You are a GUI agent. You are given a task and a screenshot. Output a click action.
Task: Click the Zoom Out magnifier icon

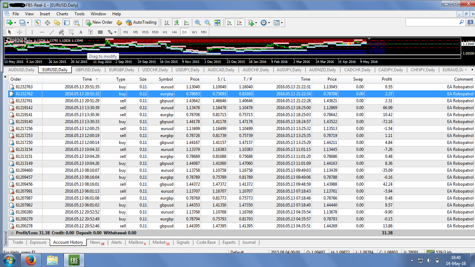[207, 23]
